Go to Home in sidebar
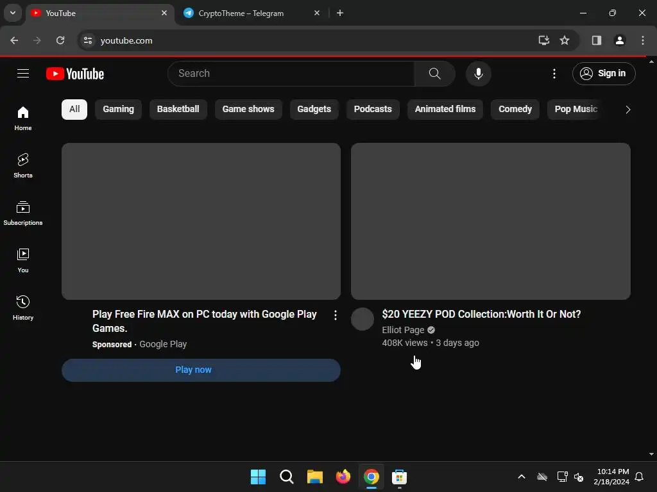This screenshot has height=492, width=657. [23, 118]
